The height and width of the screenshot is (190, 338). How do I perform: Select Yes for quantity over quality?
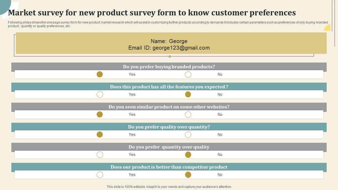[100, 155]
